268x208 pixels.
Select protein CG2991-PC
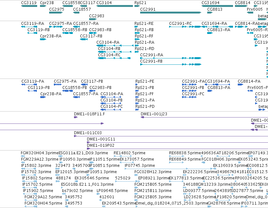click(x=193, y=94)
